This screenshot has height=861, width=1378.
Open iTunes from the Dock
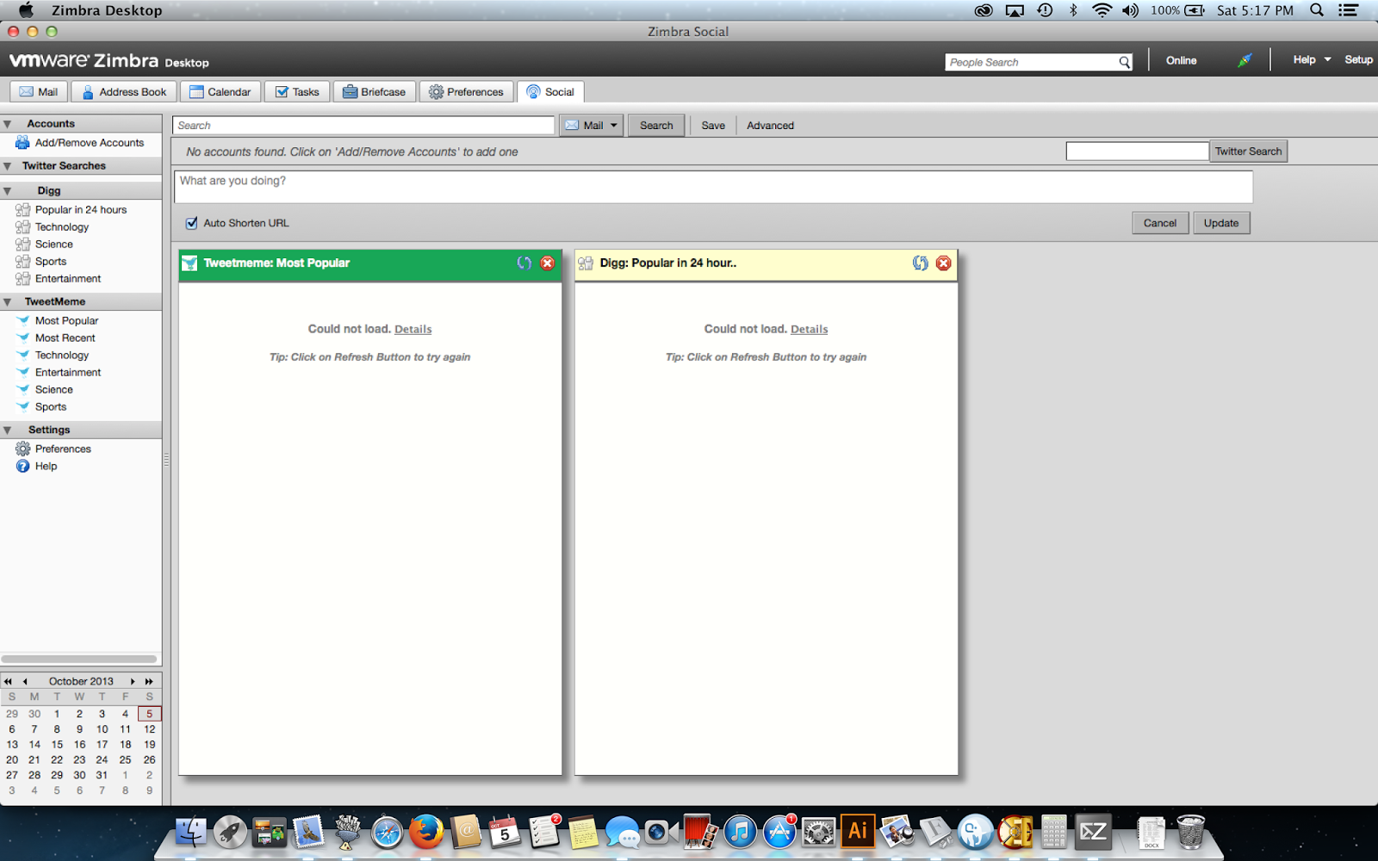[740, 832]
